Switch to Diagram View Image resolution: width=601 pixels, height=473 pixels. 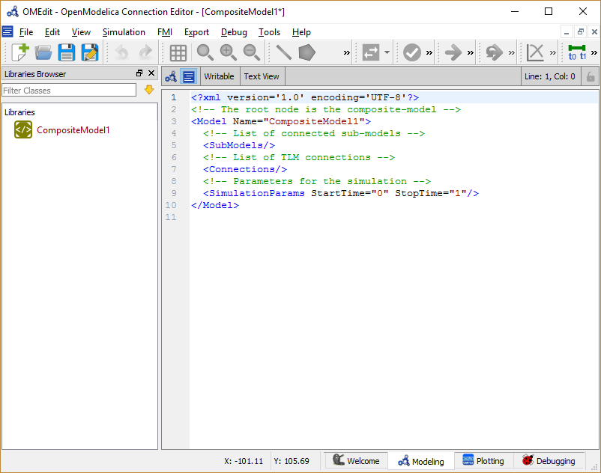170,76
